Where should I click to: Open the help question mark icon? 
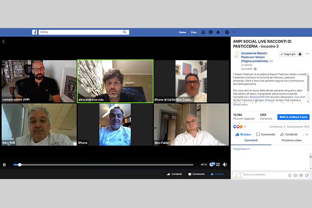[x=227, y=32]
